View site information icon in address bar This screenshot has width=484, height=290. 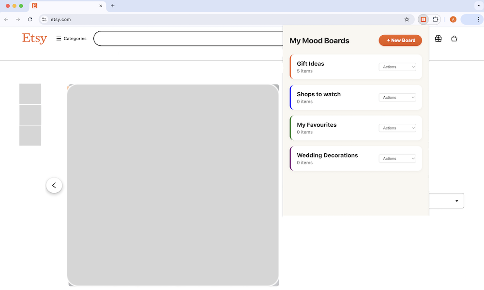[x=44, y=19]
